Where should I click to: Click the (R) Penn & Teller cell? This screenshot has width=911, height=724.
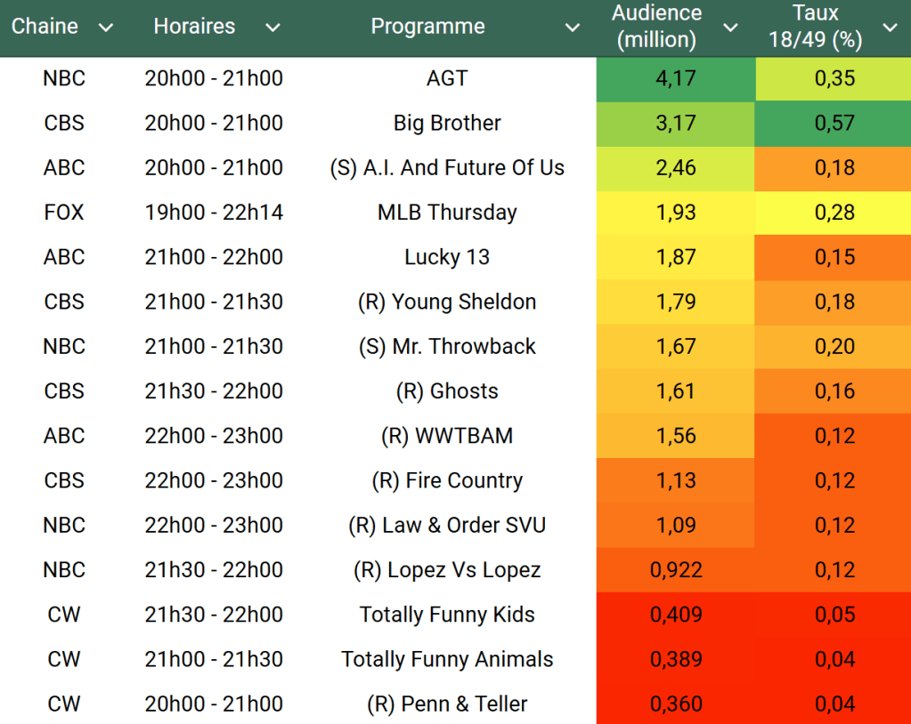tap(447, 704)
